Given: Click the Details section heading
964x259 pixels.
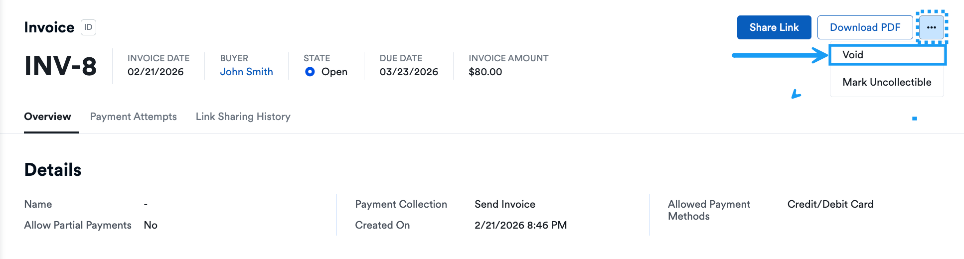Looking at the screenshot, I should tap(53, 170).
